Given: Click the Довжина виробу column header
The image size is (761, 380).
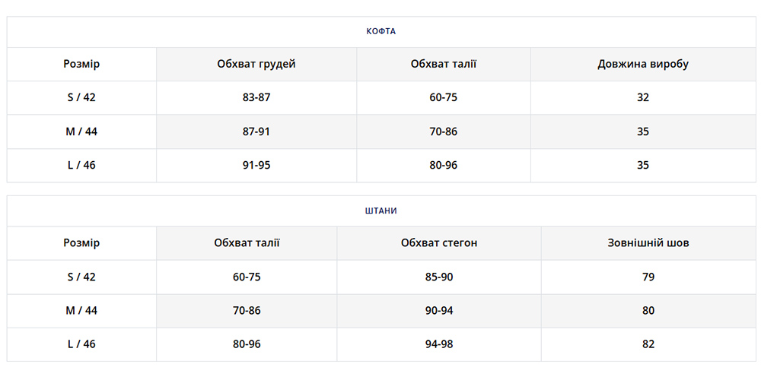Looking at the screenshot, I should coord(643,64).
